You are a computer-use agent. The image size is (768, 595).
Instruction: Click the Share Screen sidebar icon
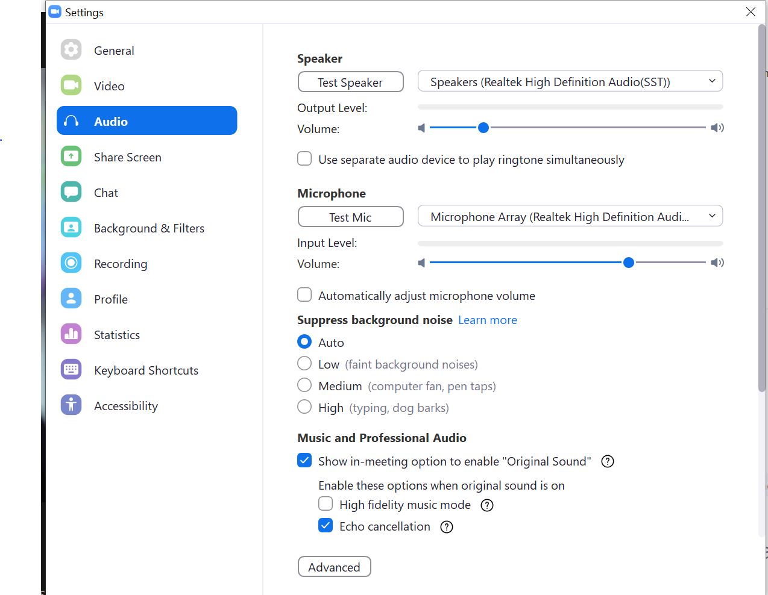pos(71,157)
